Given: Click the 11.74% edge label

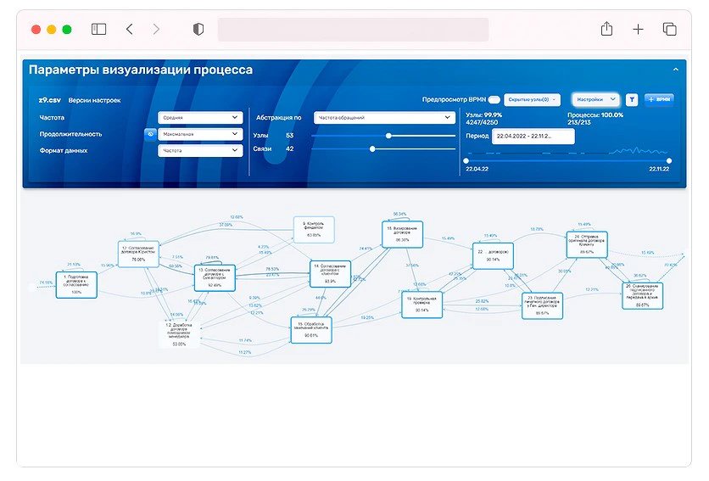Looking at the screenshot, I should (244, 340).
